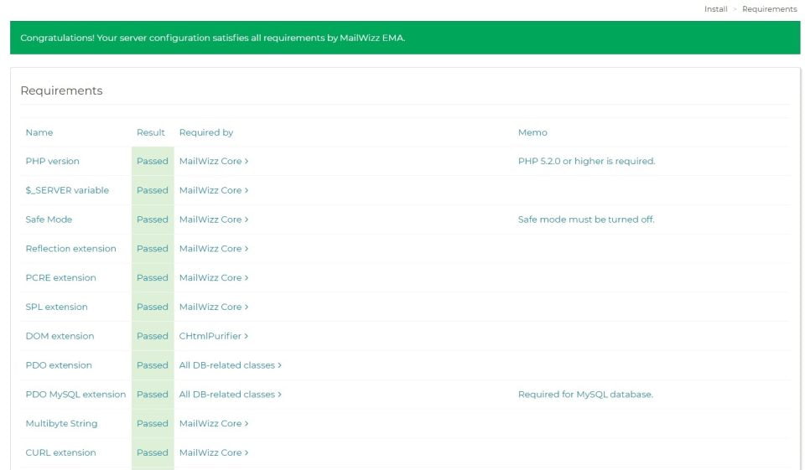Open MailWizz Core link in CURL extension row

tap(214, 452)
